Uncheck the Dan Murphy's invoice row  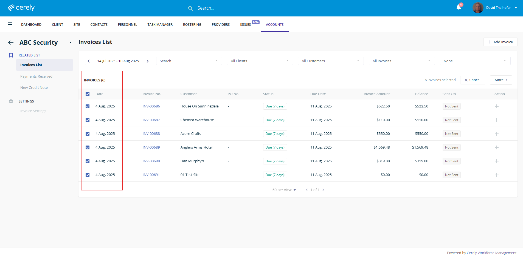tap(88, 161)
